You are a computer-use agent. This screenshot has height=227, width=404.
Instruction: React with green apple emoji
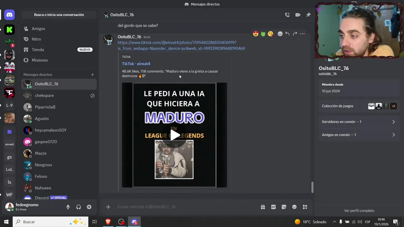pos(263,34)
